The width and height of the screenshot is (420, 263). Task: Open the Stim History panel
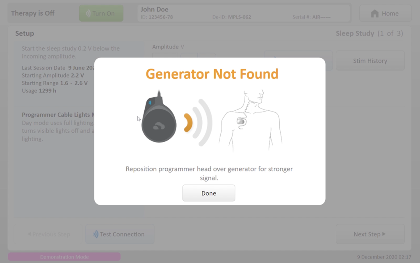click(x=370, y=61)
